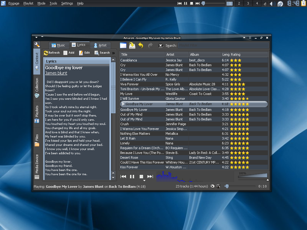The image size is (307, 230).
Task: Click the yellow undo arrow icon
Action: click(x=141, y=46)
